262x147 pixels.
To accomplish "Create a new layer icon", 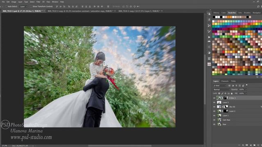I will [258, 145].
